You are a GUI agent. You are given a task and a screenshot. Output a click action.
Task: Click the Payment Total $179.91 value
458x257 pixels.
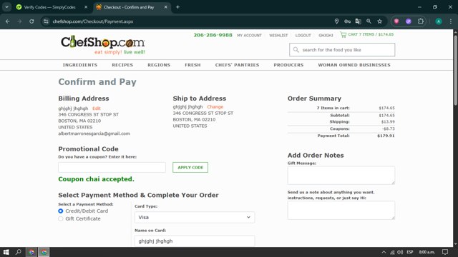coord(386,136)
